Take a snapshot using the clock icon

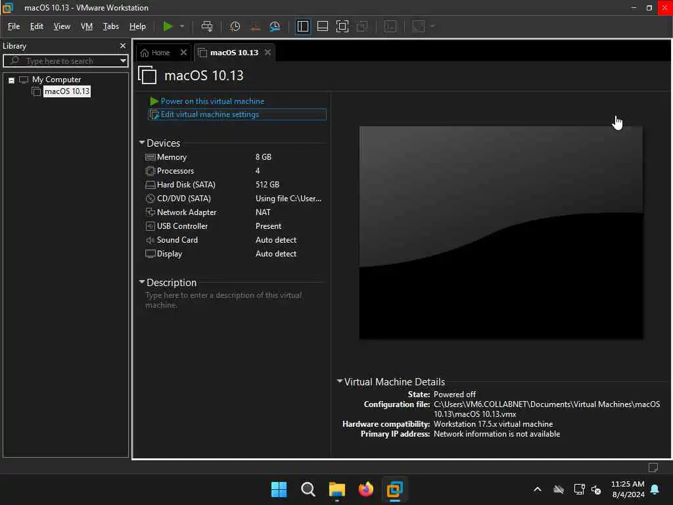[x=235, y=26]
